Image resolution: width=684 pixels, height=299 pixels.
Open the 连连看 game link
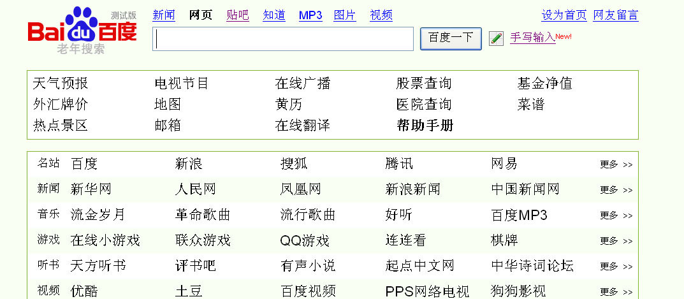pyautogui.click(x=405, y=240)
